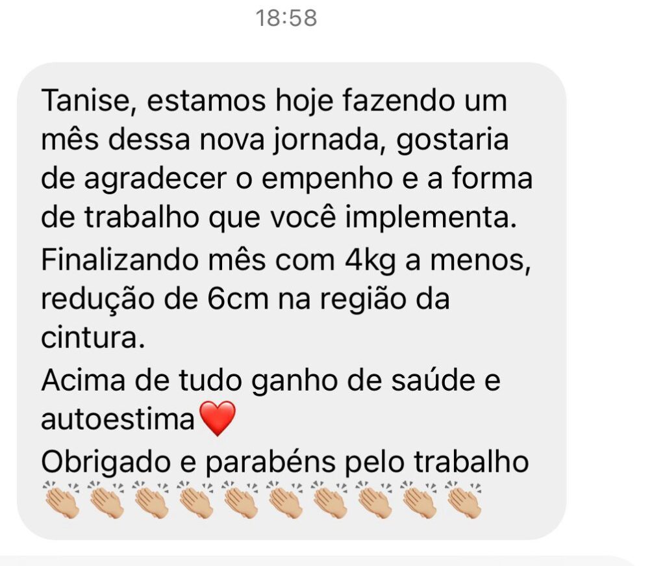The height and width of the screenshot is (566, 665).
Task: Click the first clapping hands emoji
Action: pyautogui.click(x=62, y=500)
